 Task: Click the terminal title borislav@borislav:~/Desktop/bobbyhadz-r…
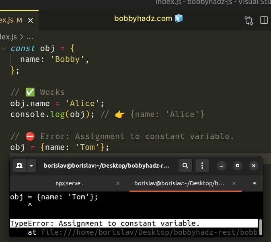click(x=107, y=166)
